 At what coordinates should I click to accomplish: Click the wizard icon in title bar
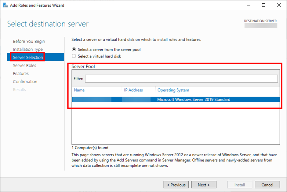coord(6,5)
